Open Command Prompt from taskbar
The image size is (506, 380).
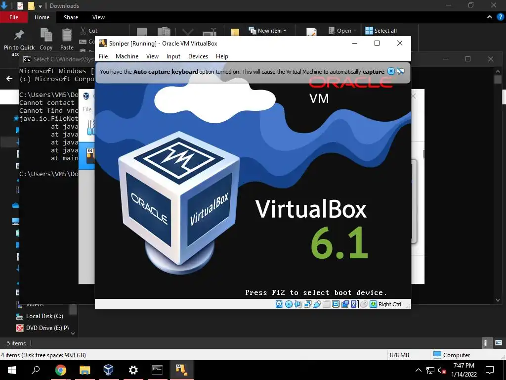[x=157, y=370]
